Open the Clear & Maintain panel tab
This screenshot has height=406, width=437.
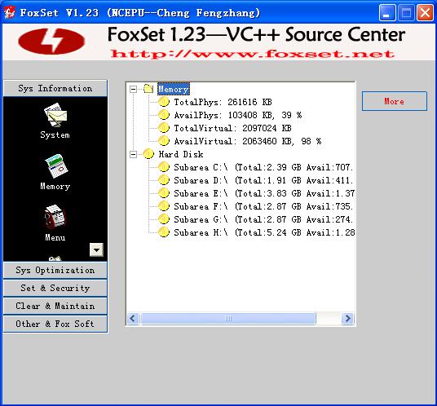click(x=55, y=306)
